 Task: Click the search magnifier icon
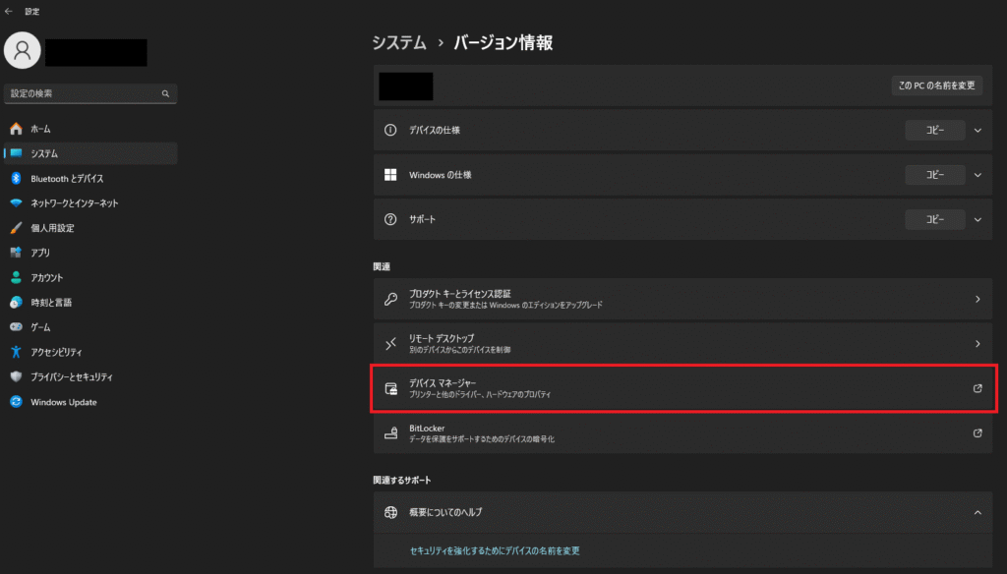pos(165,93)
